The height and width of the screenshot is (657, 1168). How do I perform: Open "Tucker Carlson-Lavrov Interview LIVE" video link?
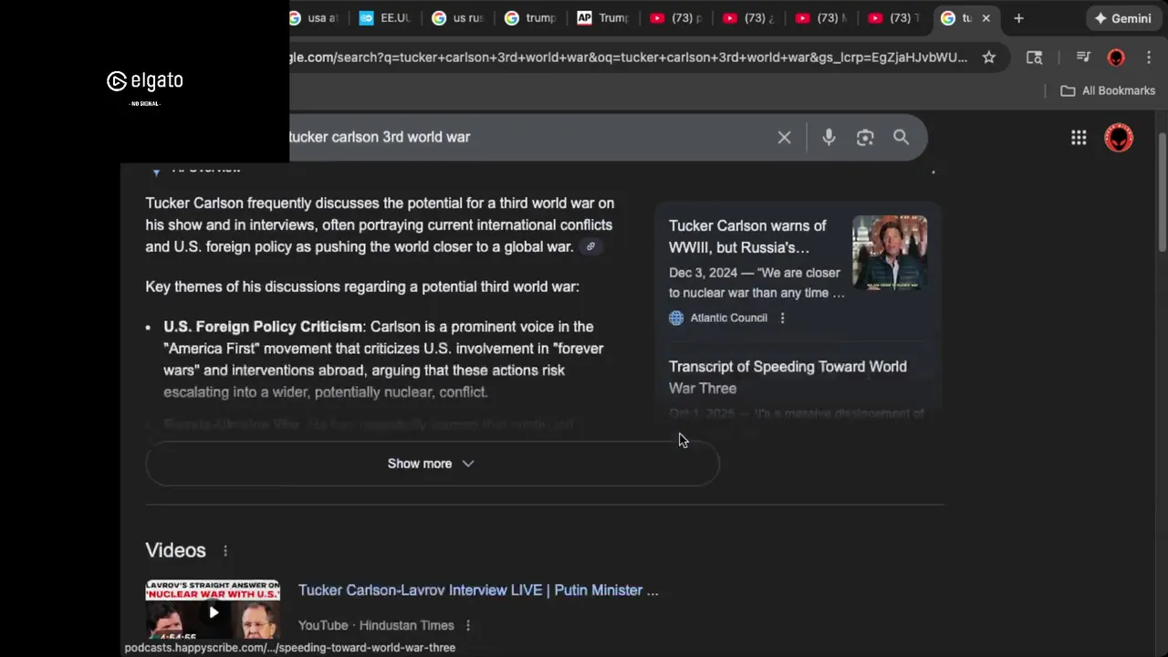click(x=478, y=590)
